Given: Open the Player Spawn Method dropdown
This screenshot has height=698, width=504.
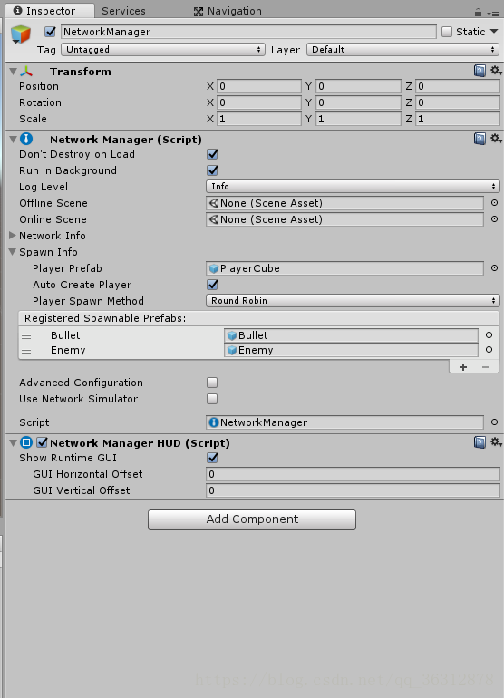Looking at the screenshot, I should click(353, 300).
